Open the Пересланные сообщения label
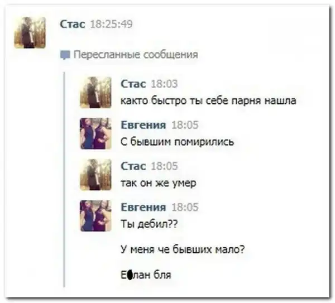Viewport: 335px width, 303px height. tap(136, 55)
